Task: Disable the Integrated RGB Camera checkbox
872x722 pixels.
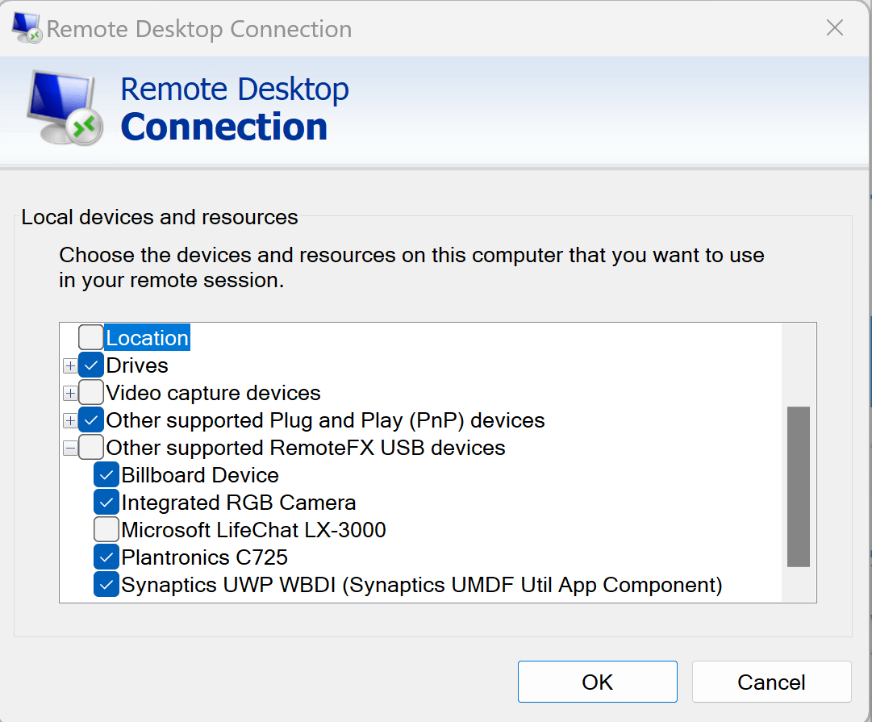Action: [x=106, y=503]
